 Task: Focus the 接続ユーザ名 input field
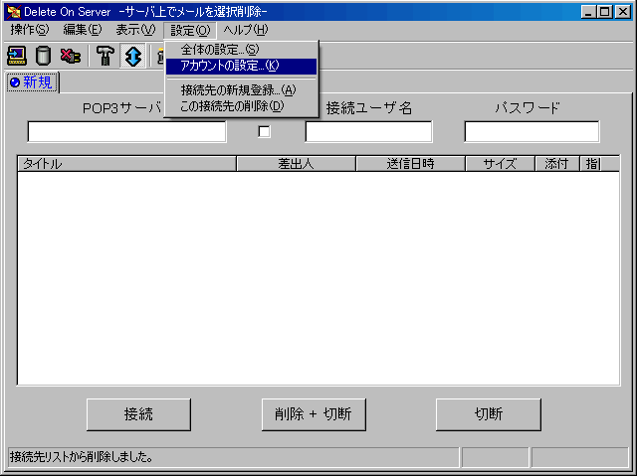click(369, 132)
